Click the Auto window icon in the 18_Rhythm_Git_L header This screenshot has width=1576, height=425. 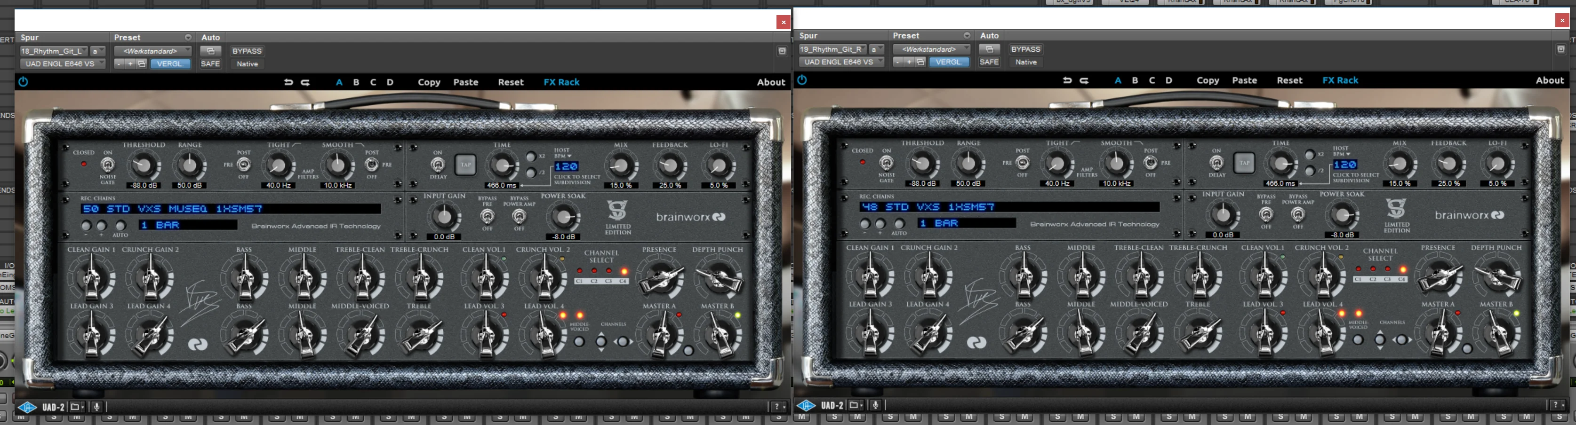coord(210,51)
